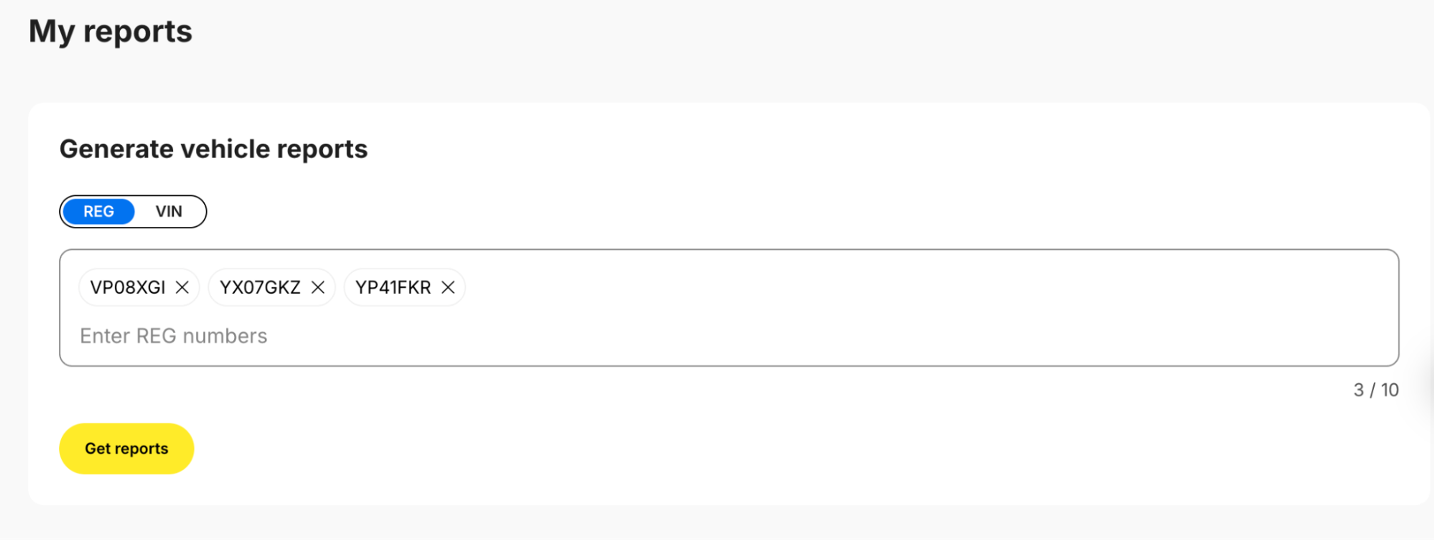Select the VP08XGI chip label
The image size is (1434, 540).
tap(128, 287)
